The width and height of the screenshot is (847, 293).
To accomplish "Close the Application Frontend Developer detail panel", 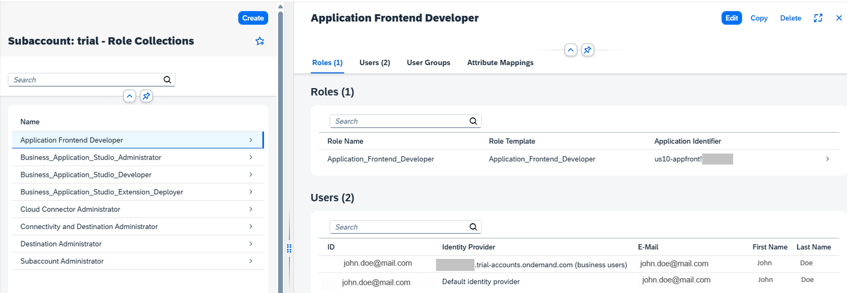I will pyautogui.click(x=839, y=18).
